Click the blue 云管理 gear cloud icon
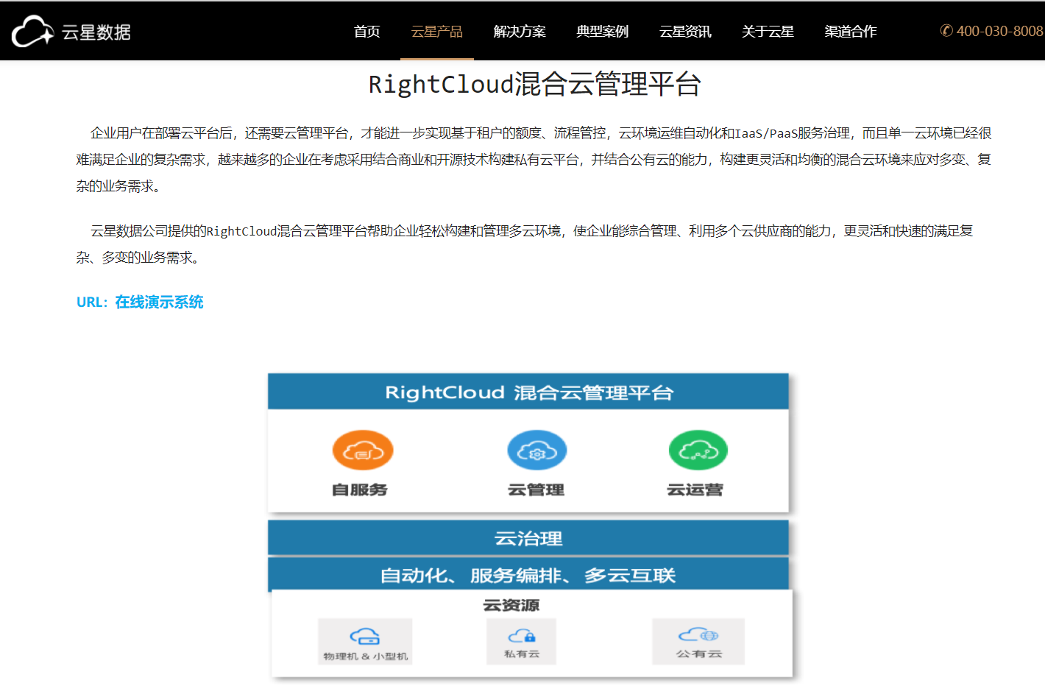 coord(537,450)
